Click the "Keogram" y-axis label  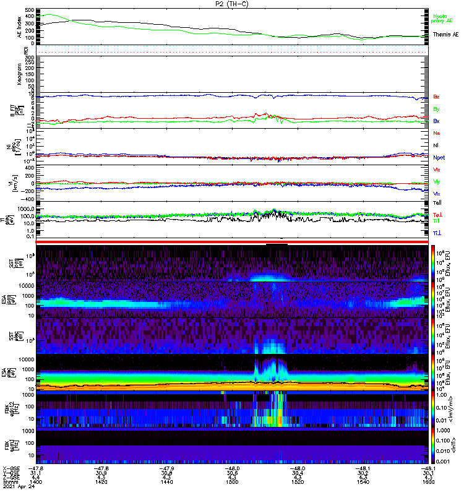(x=20, y=74)
